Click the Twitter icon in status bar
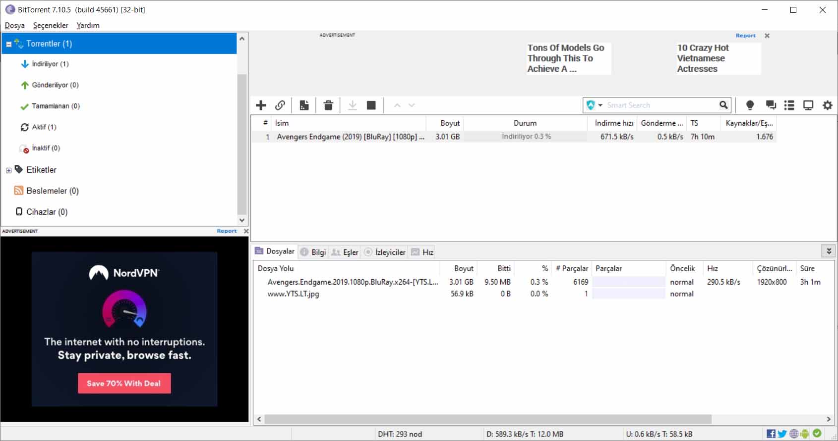Screen dimensions: 838x441 tap(782, 434)
